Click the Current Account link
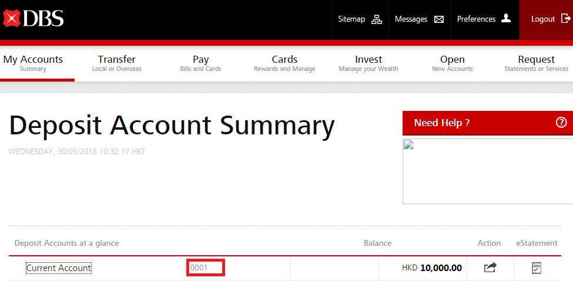 tap(59, 268)
